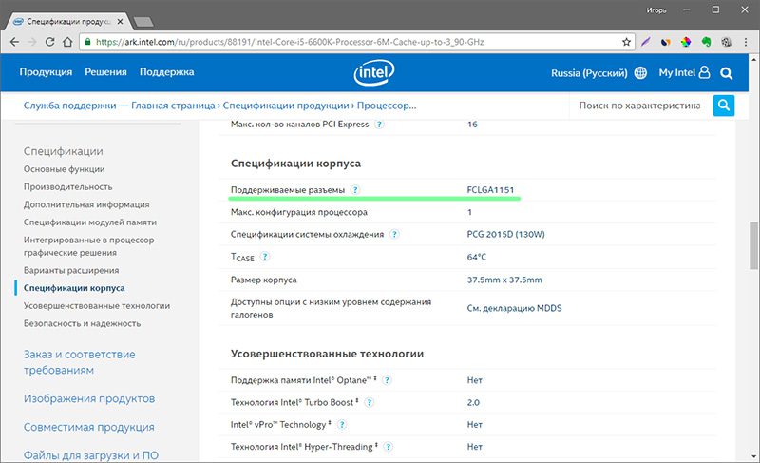Click the FCLGA1151 socket value

point(490,189)
